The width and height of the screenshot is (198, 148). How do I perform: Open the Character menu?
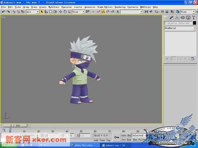(x=67, y=7)
